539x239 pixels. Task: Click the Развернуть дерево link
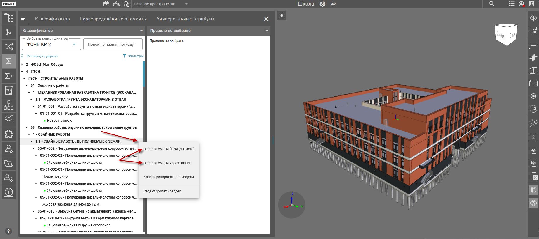[x=42, y=56]
